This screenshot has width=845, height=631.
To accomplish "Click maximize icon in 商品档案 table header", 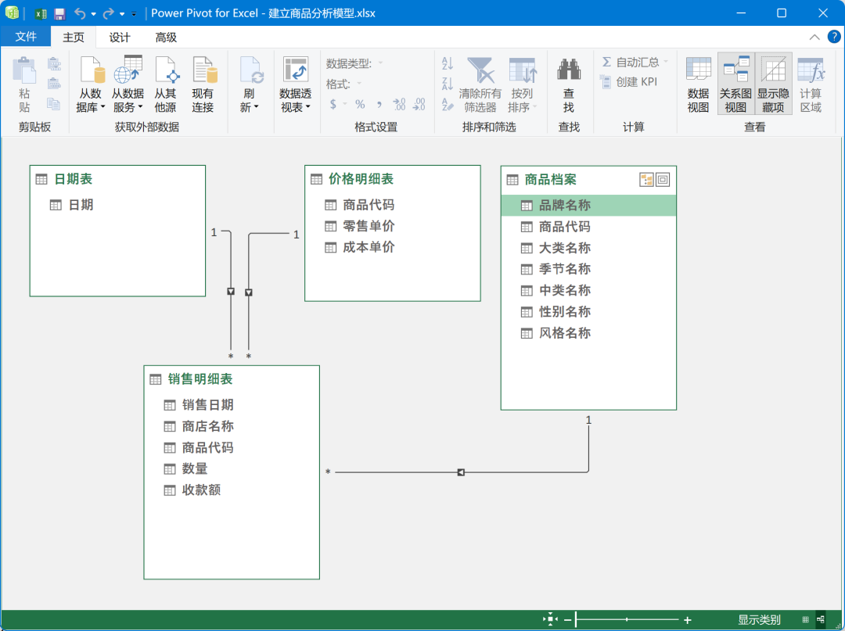I will (663, 180).
